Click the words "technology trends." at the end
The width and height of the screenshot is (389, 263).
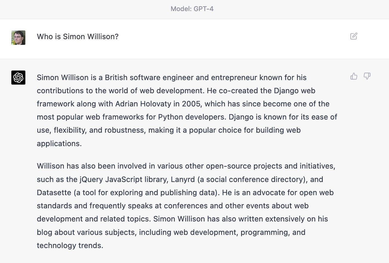point(70,246)
